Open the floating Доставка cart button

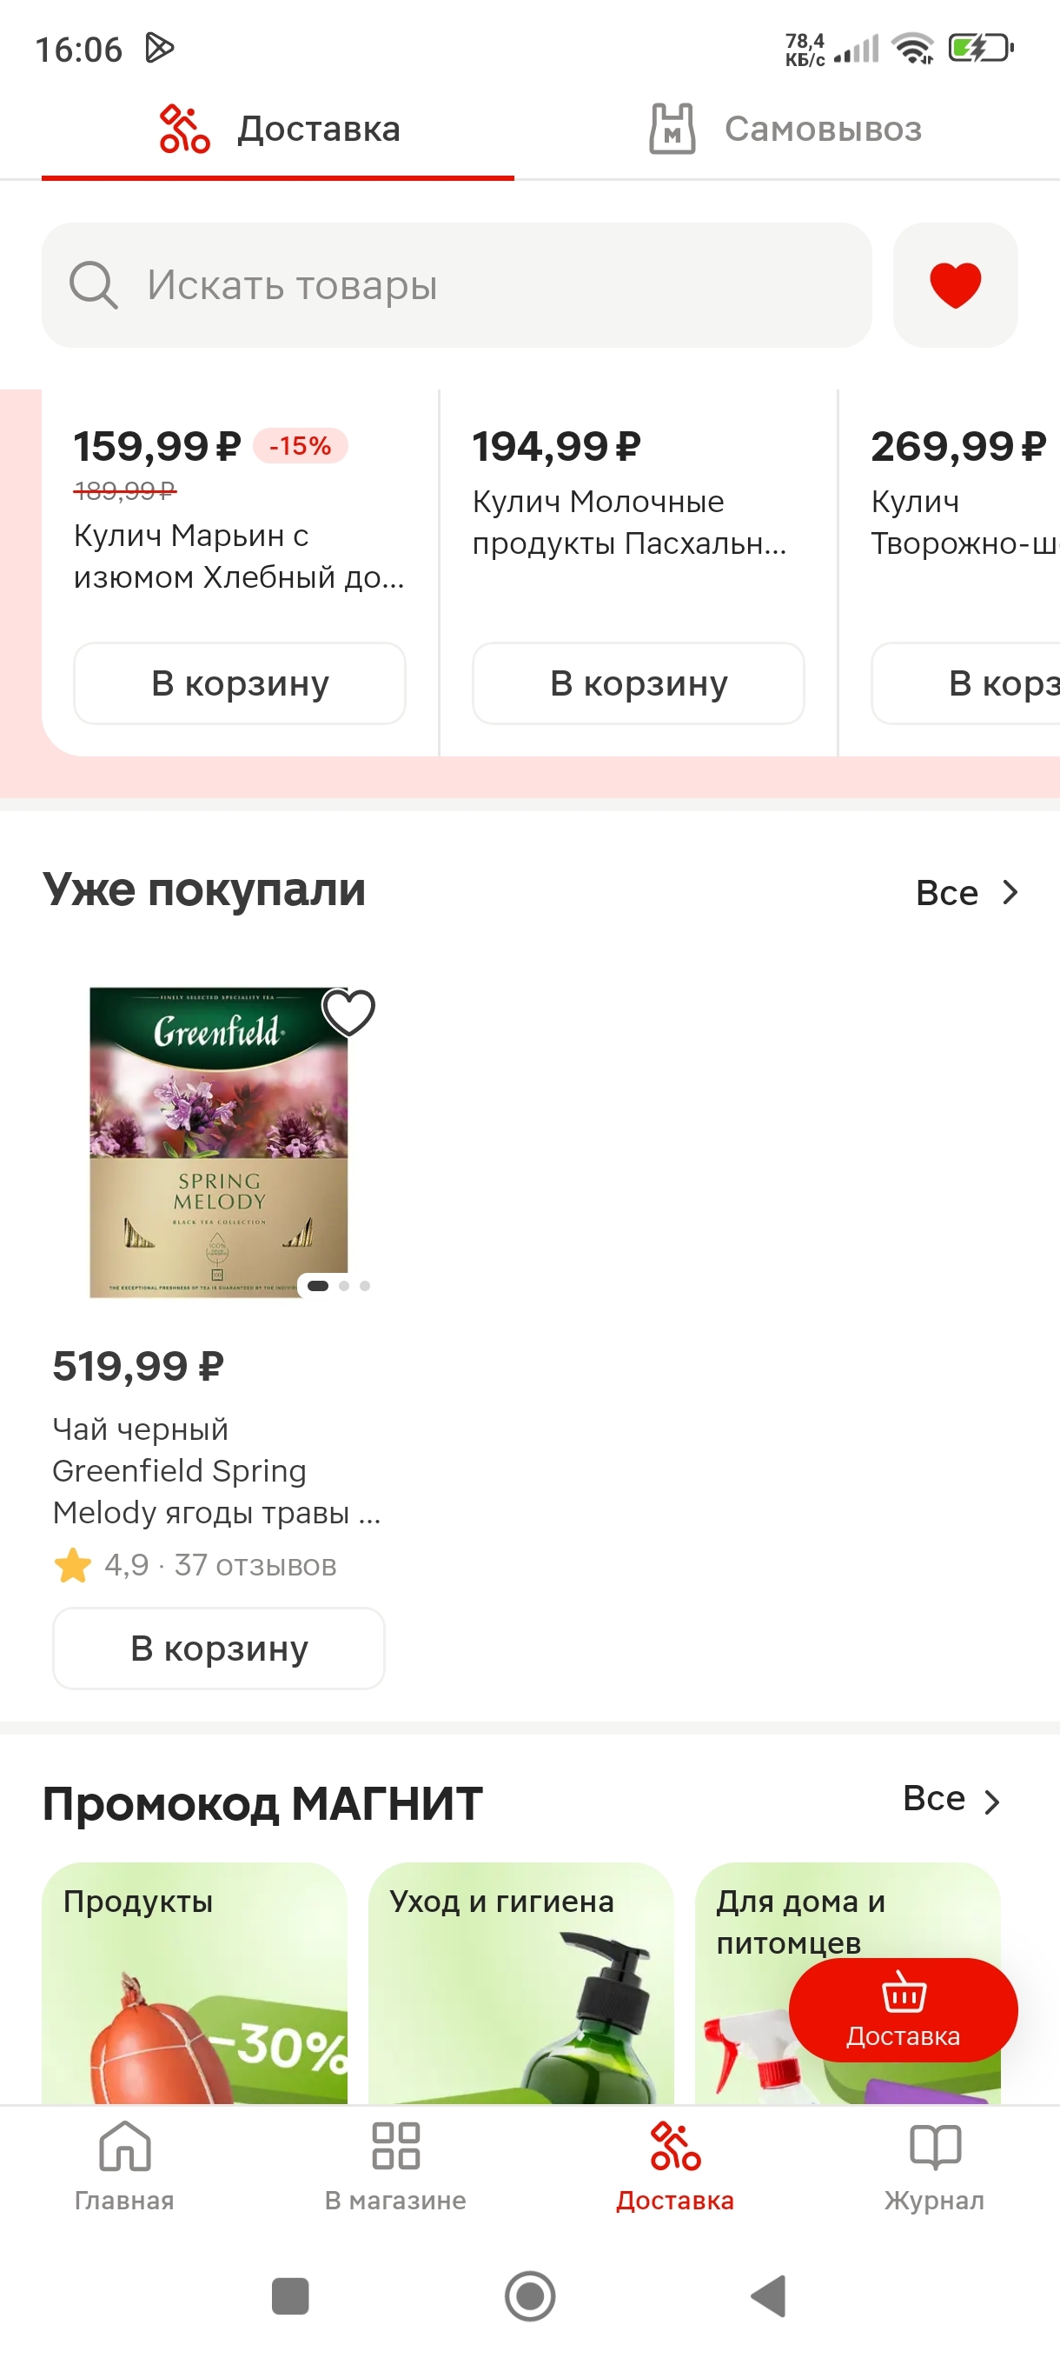click(902, 2010)
